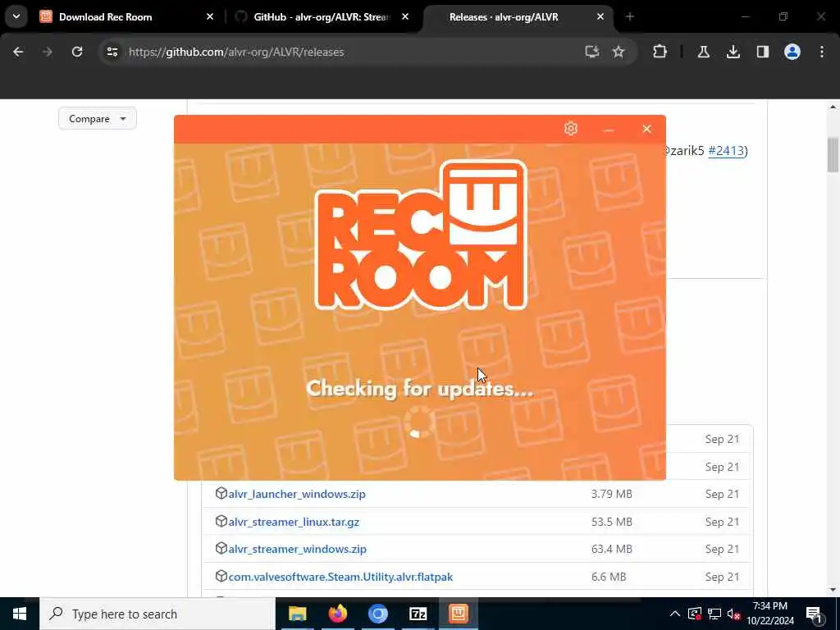Open 7-Zip from the taskbar
This screenshot has height=630, width=840.
pos(418,614)
